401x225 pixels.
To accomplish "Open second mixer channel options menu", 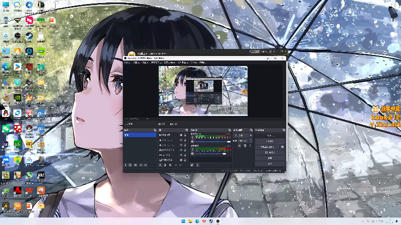I will click(x=192, y=149).
